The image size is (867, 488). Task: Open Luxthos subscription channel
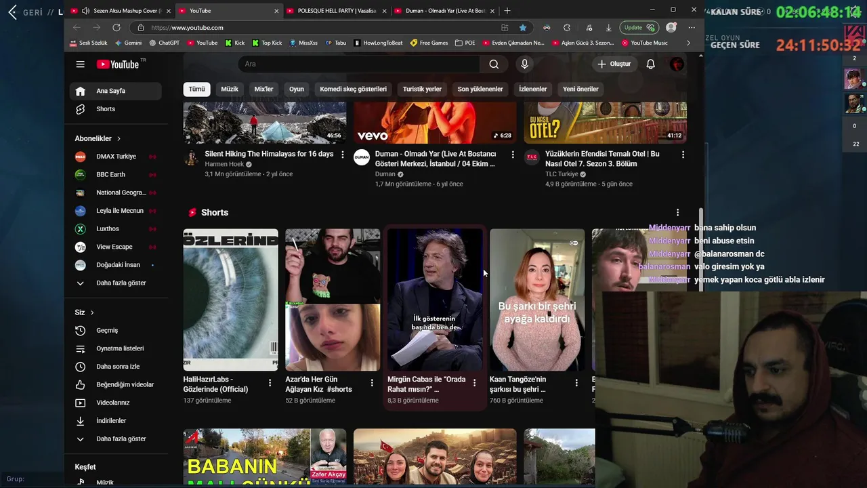click(115, 228)
